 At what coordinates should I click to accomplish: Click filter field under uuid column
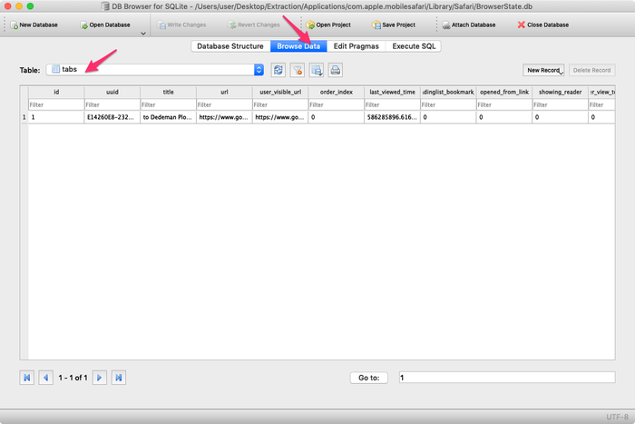(112, 104)
